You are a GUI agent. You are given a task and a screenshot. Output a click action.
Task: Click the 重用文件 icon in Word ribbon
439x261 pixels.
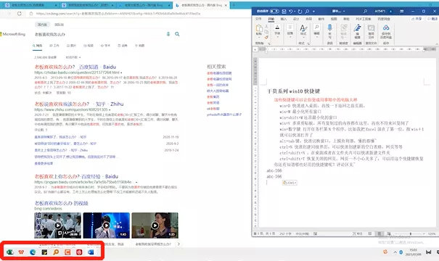point(371,28)
